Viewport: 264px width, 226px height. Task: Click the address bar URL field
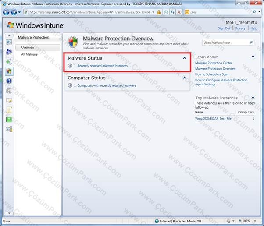(x=89, y=12)
